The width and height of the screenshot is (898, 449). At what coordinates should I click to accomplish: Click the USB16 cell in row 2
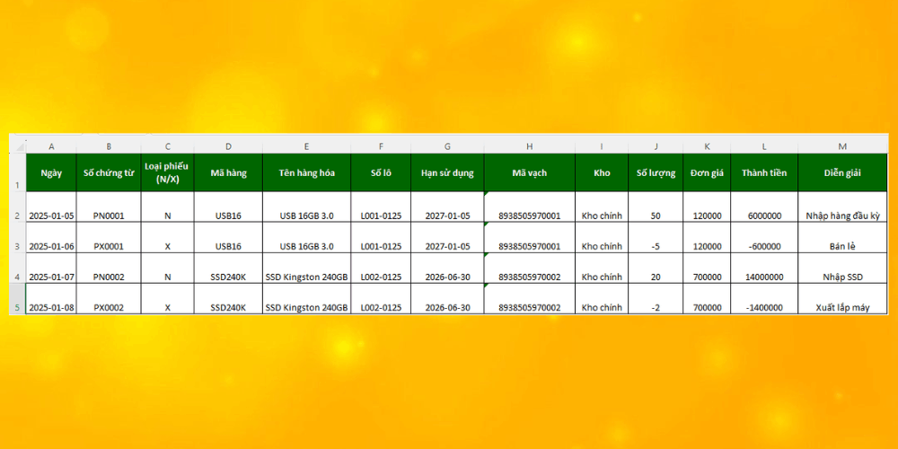point(228,207)
